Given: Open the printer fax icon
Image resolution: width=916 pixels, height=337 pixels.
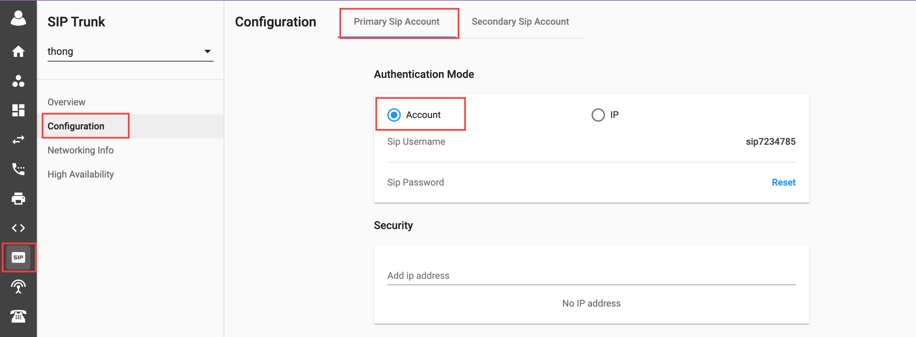Looking at the screenshot, I should [18, 199].
